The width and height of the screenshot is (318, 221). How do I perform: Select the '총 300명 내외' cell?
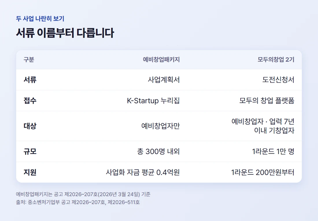tap(158, 151)
